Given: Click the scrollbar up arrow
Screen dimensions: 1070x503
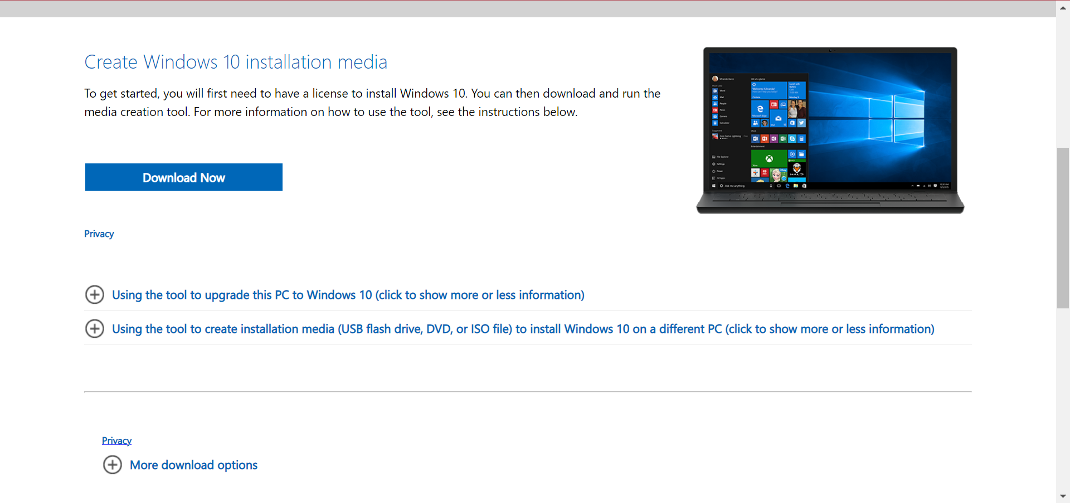Looking at the screenshot, I should 1063,8.
